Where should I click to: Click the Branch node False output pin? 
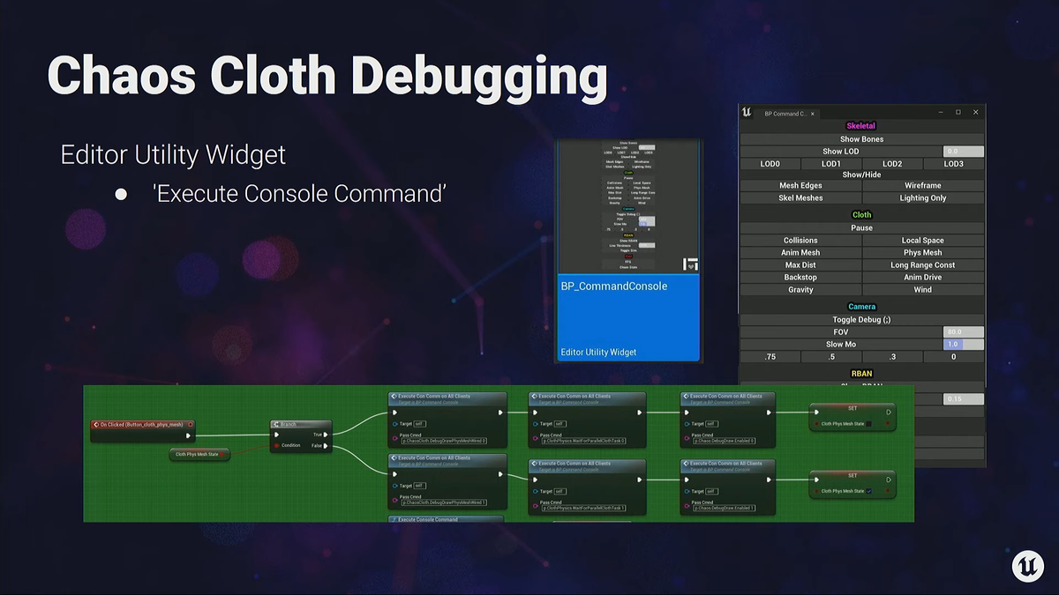tap(326, 446)
